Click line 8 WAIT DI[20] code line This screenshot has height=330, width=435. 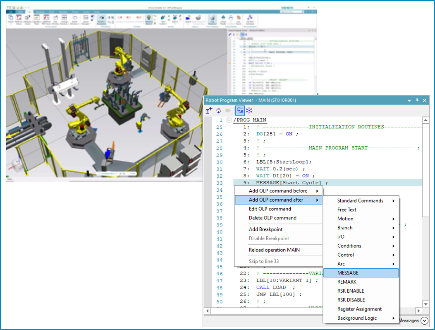pos(285,176)
